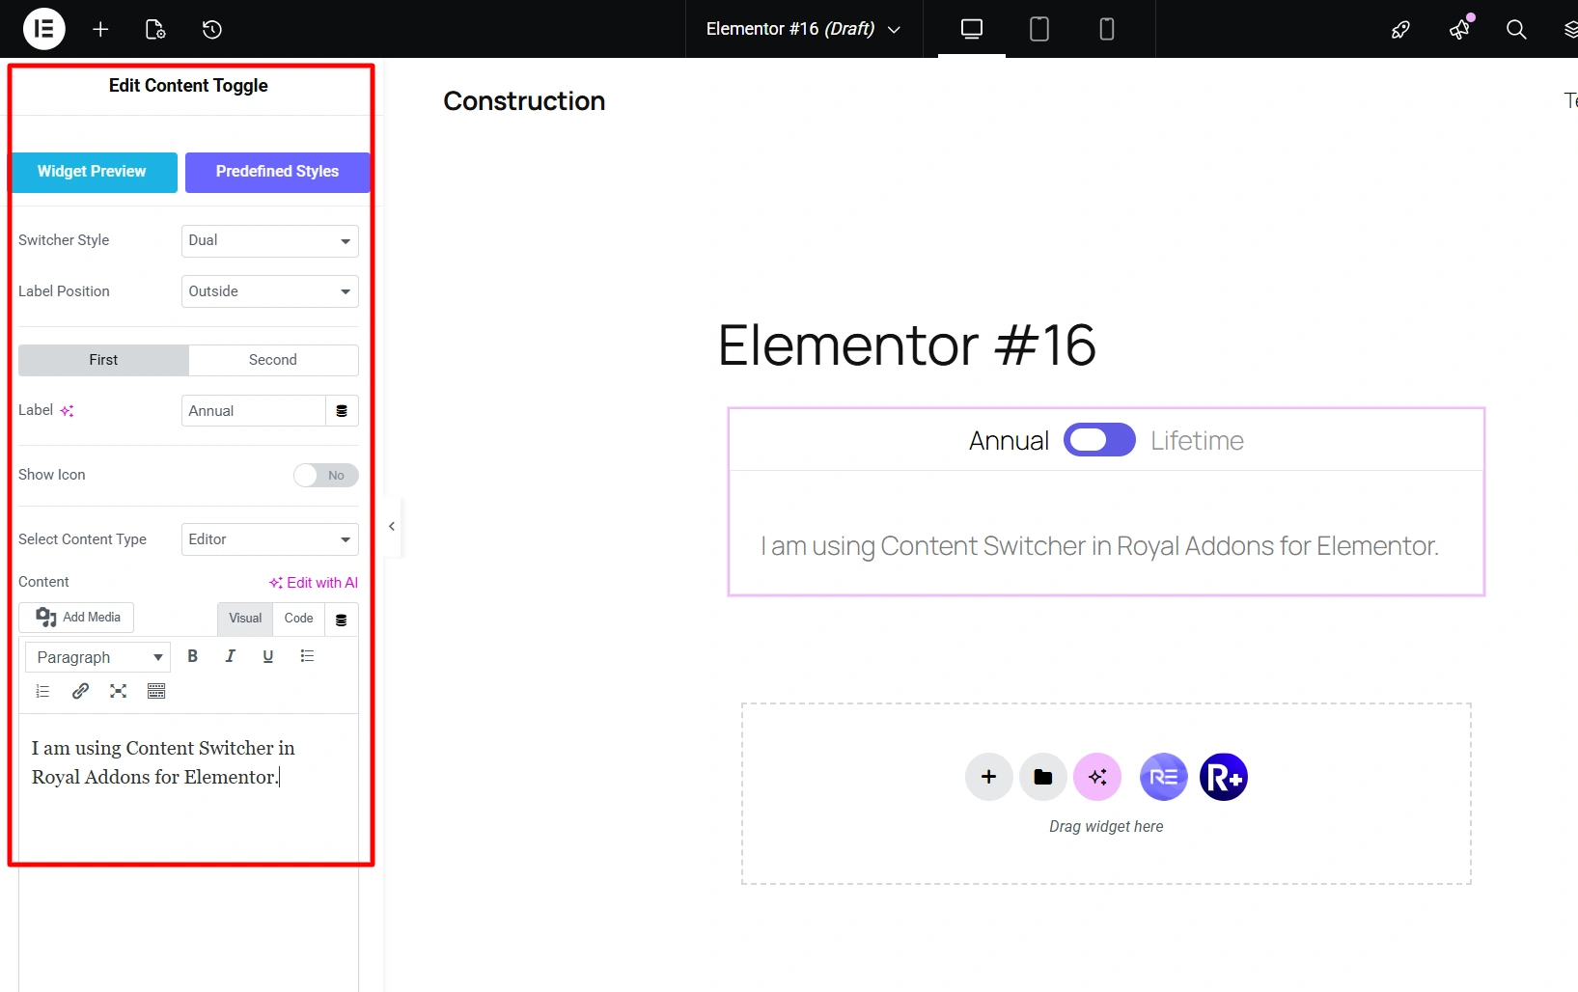Click the rocket launch icon

tap(1400, 30)
